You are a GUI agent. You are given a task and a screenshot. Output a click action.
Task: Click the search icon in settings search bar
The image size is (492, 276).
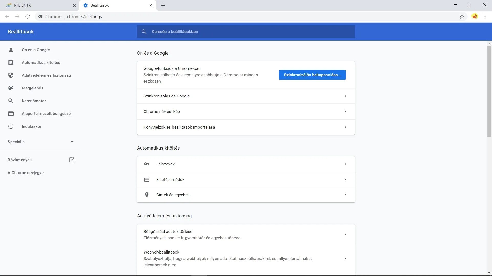click(144, 32)
